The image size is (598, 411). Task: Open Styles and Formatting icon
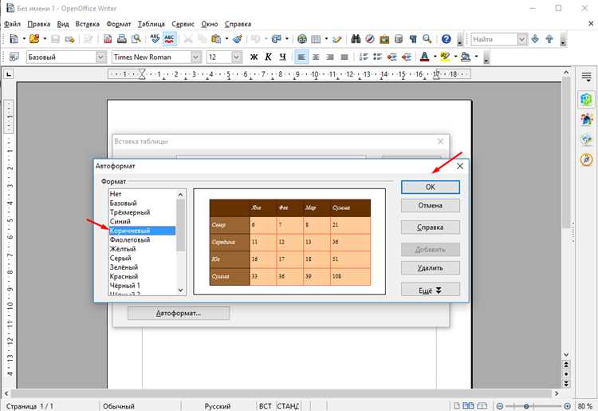[x=14, y=57]
